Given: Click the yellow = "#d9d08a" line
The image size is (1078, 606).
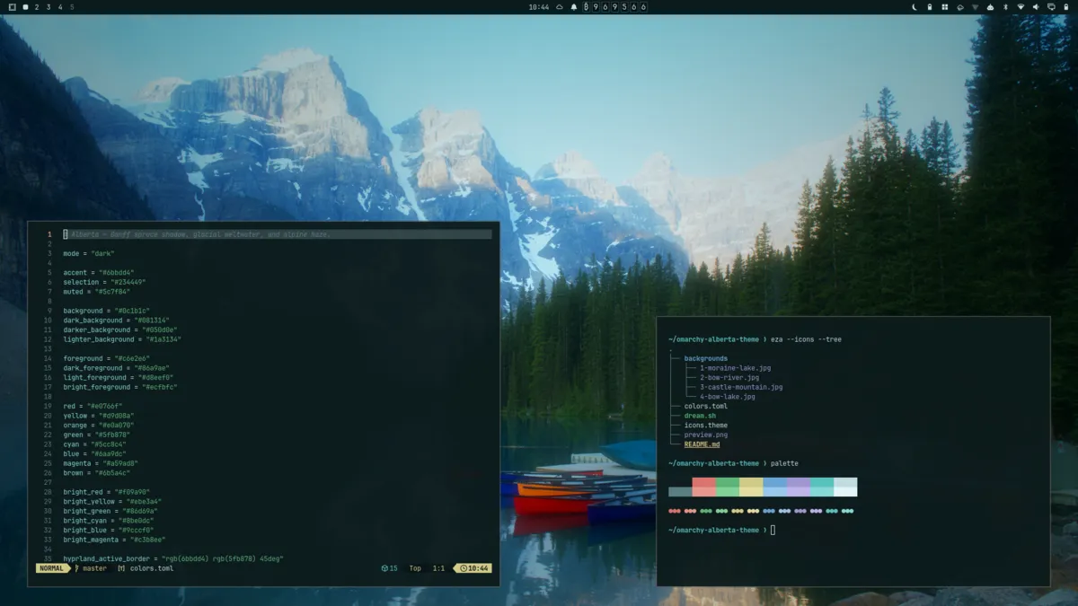Looking at the screenshot, I should click(99, 416).
